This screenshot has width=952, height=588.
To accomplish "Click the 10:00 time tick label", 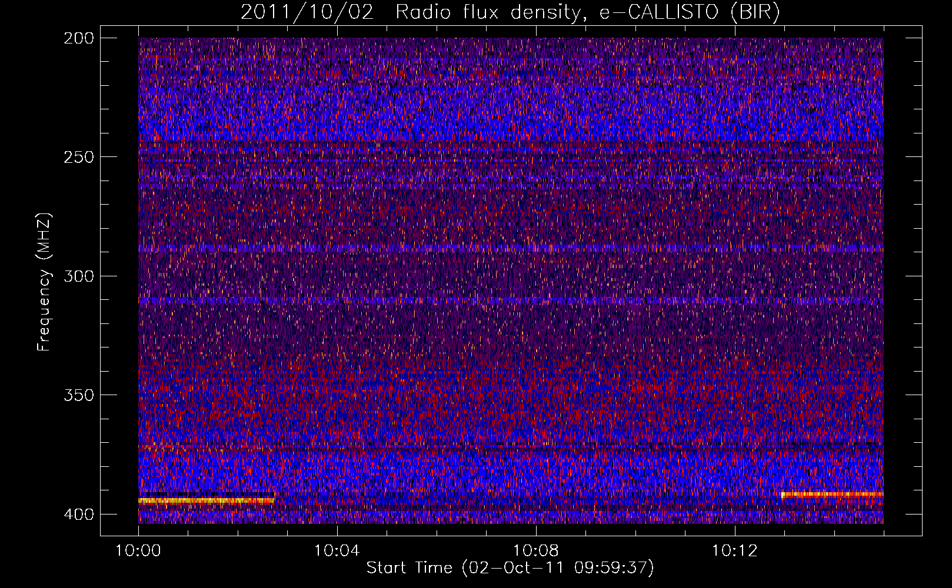I will pyautogui.click(x=138, y=550).
